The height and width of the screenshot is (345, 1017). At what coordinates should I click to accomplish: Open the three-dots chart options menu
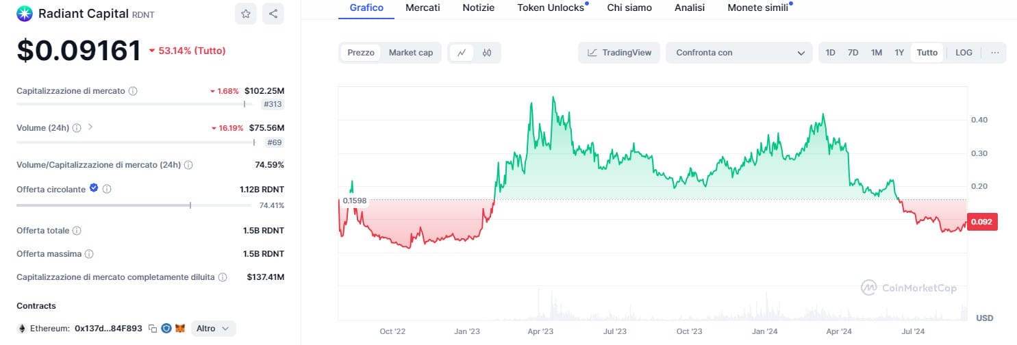point(994,53)
